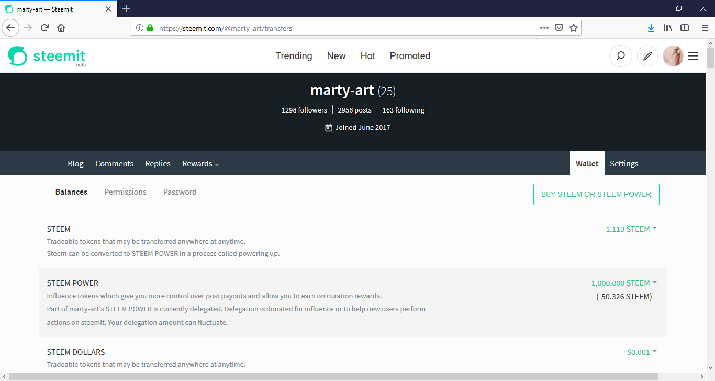Image resolution: width=715 pixels, height=381 pixels.
Task: Open the user avatar picture
Action: (x=673, y=56)
